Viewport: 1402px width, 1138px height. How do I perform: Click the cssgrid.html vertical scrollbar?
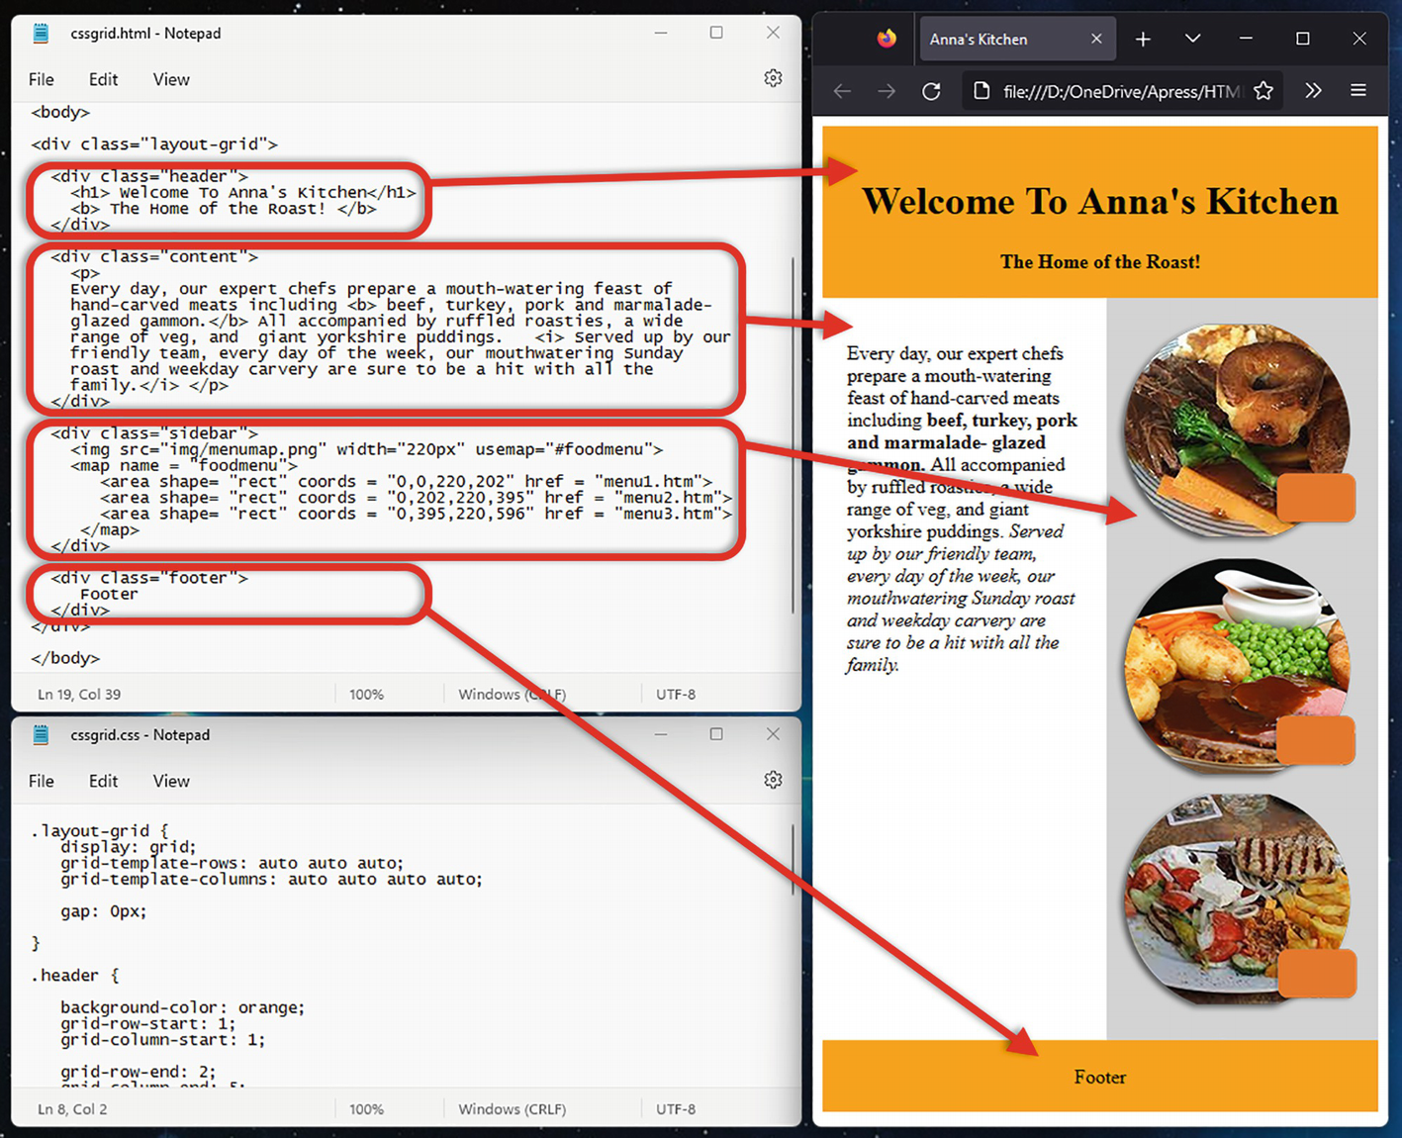794,435
